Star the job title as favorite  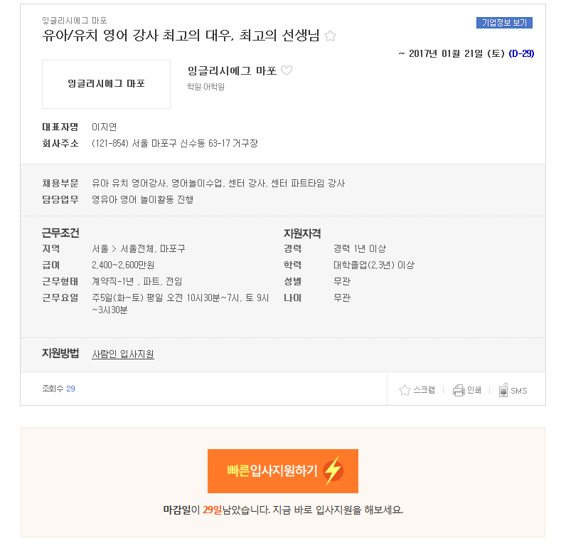coord(330,36)
